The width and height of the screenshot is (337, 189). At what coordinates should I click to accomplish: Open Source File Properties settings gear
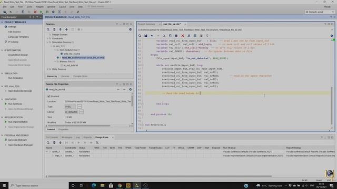pyautogui.click(x=130, y=89)
